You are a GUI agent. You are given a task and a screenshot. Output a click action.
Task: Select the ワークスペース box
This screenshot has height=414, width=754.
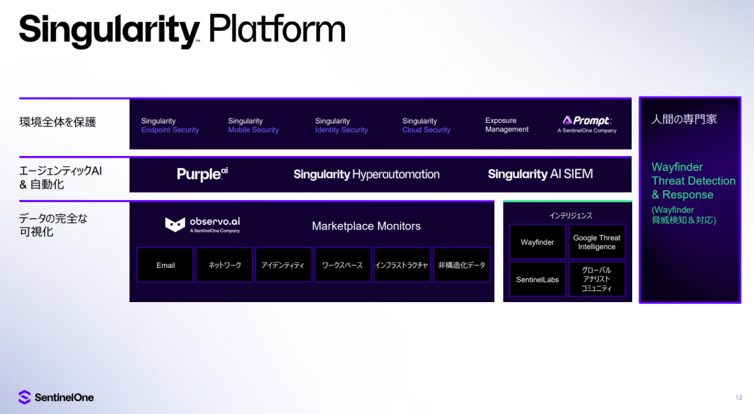click(343, 265)
